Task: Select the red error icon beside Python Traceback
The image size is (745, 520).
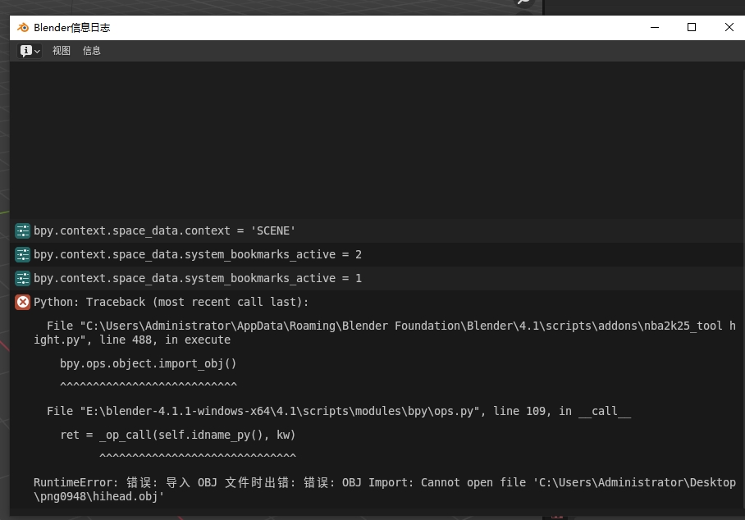Action: click(22, 302)
